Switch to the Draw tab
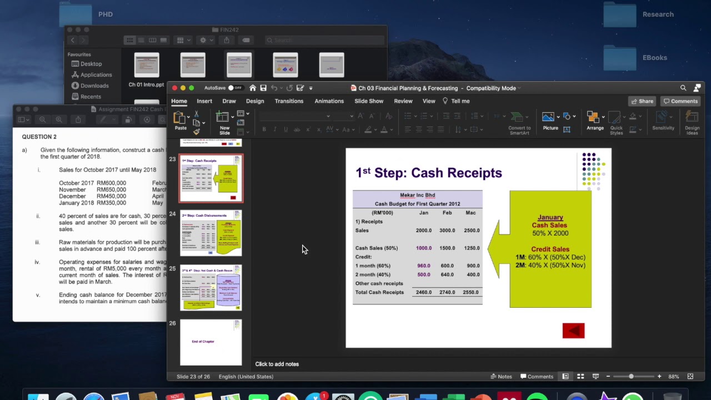Viewport: 711px width, 400px height. 229,101
